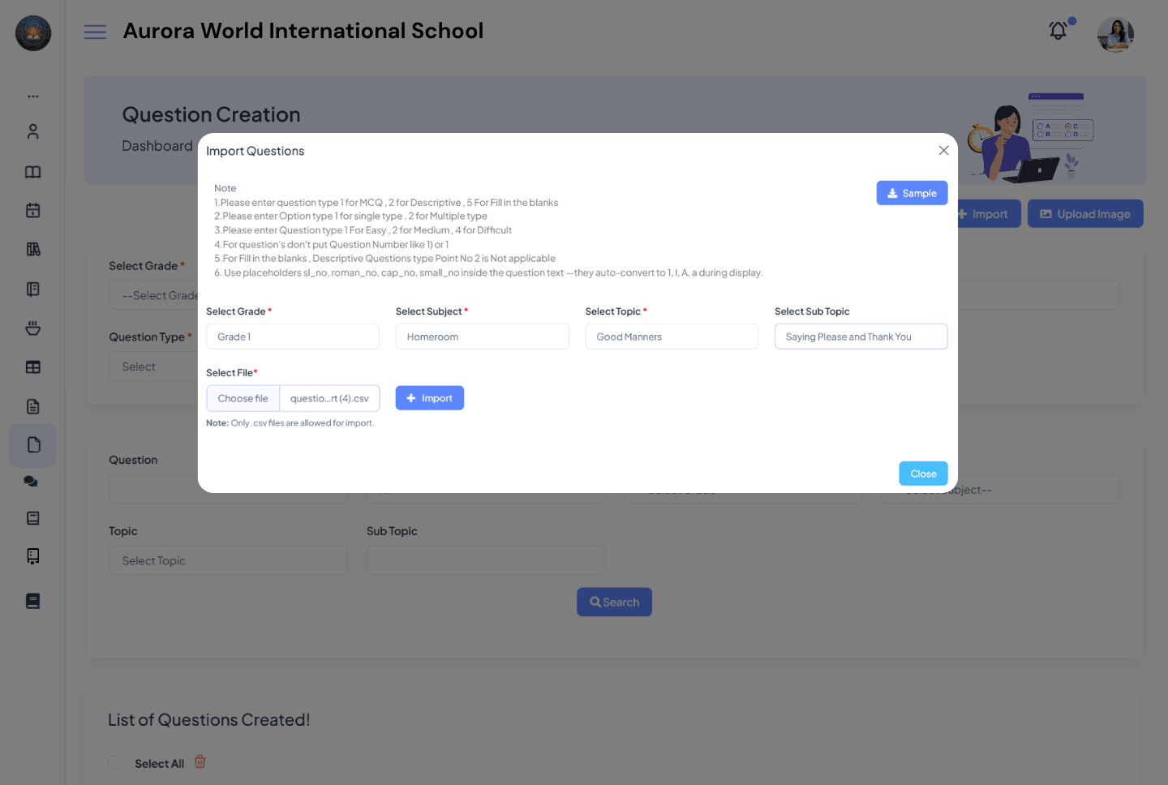Viewport: 1168px width, 785px height.
Task: Open the open-book icon in the sidebar
Action: [x=33, y=172]
